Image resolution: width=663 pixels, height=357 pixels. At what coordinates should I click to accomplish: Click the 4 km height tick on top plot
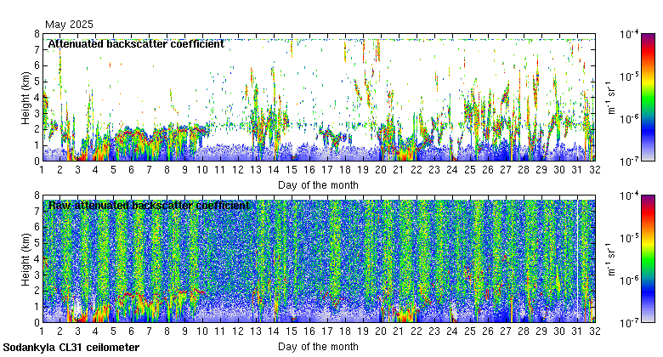pos(37,97)
